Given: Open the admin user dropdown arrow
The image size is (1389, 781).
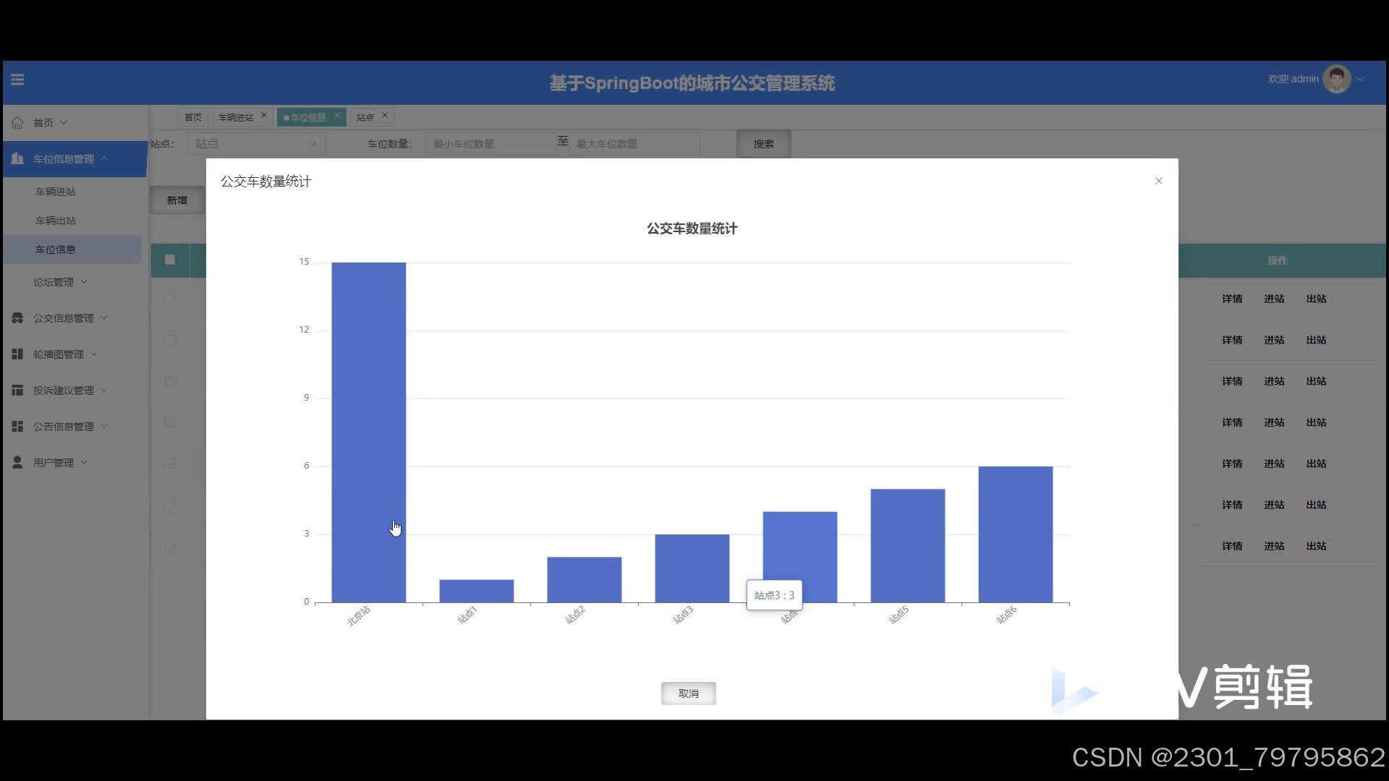Looking at the screenshot, I should click(1360, 80).
